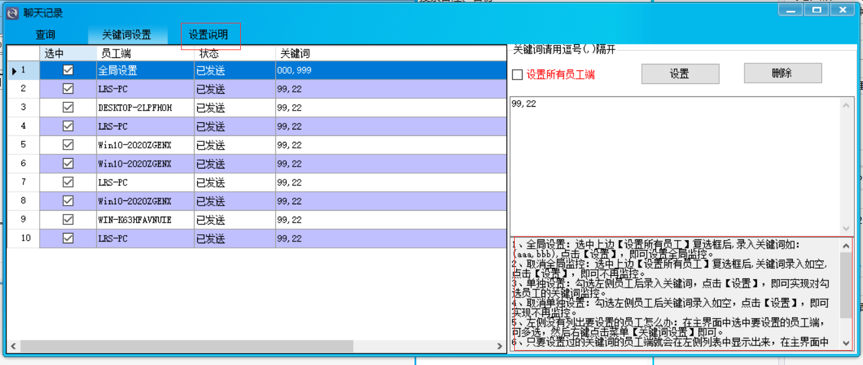
Task: Click the instructions panel scroll-down arrow
Action: pos(846,343)
